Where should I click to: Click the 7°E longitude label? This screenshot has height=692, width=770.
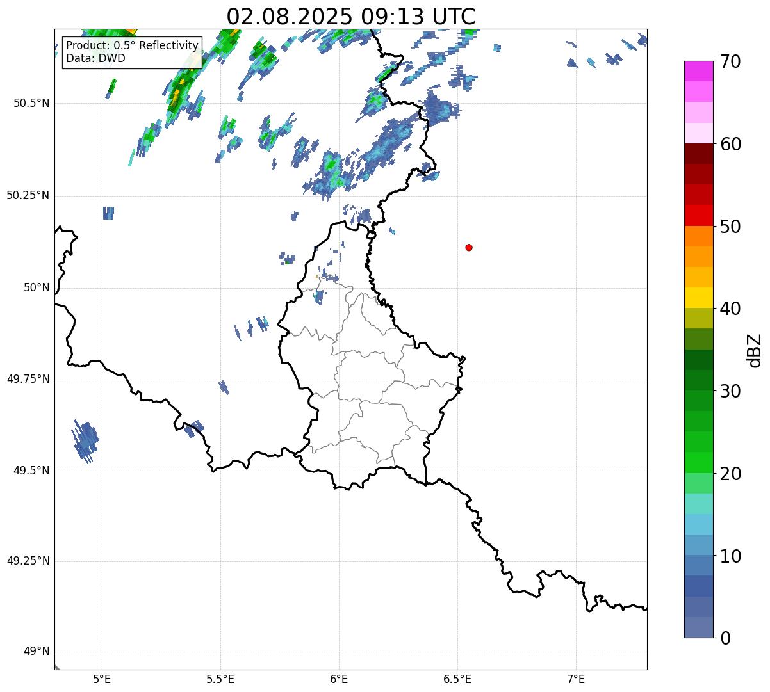point(576,679)
